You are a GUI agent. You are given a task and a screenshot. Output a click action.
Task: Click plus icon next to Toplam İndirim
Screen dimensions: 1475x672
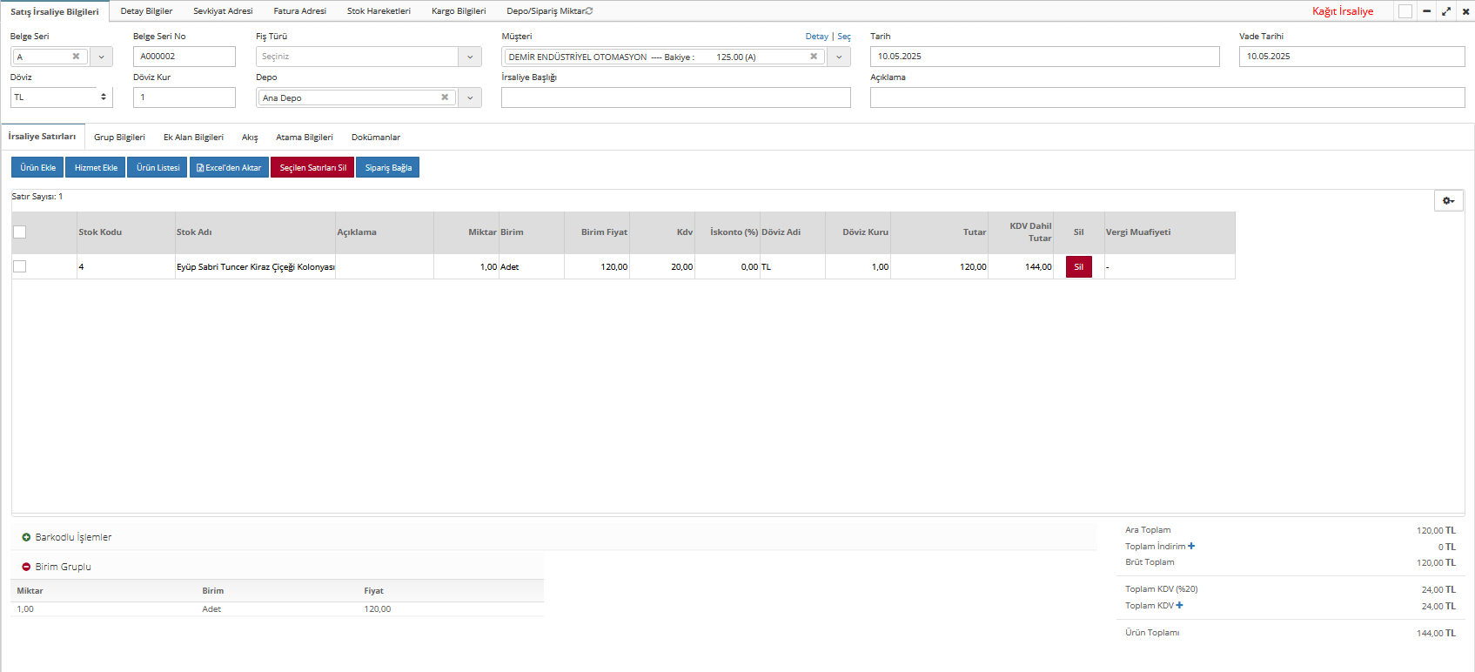[x=1191, y=547]
